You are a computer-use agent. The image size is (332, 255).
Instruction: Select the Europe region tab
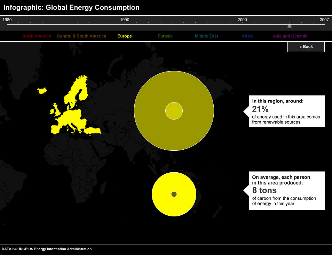click(125, 36)
